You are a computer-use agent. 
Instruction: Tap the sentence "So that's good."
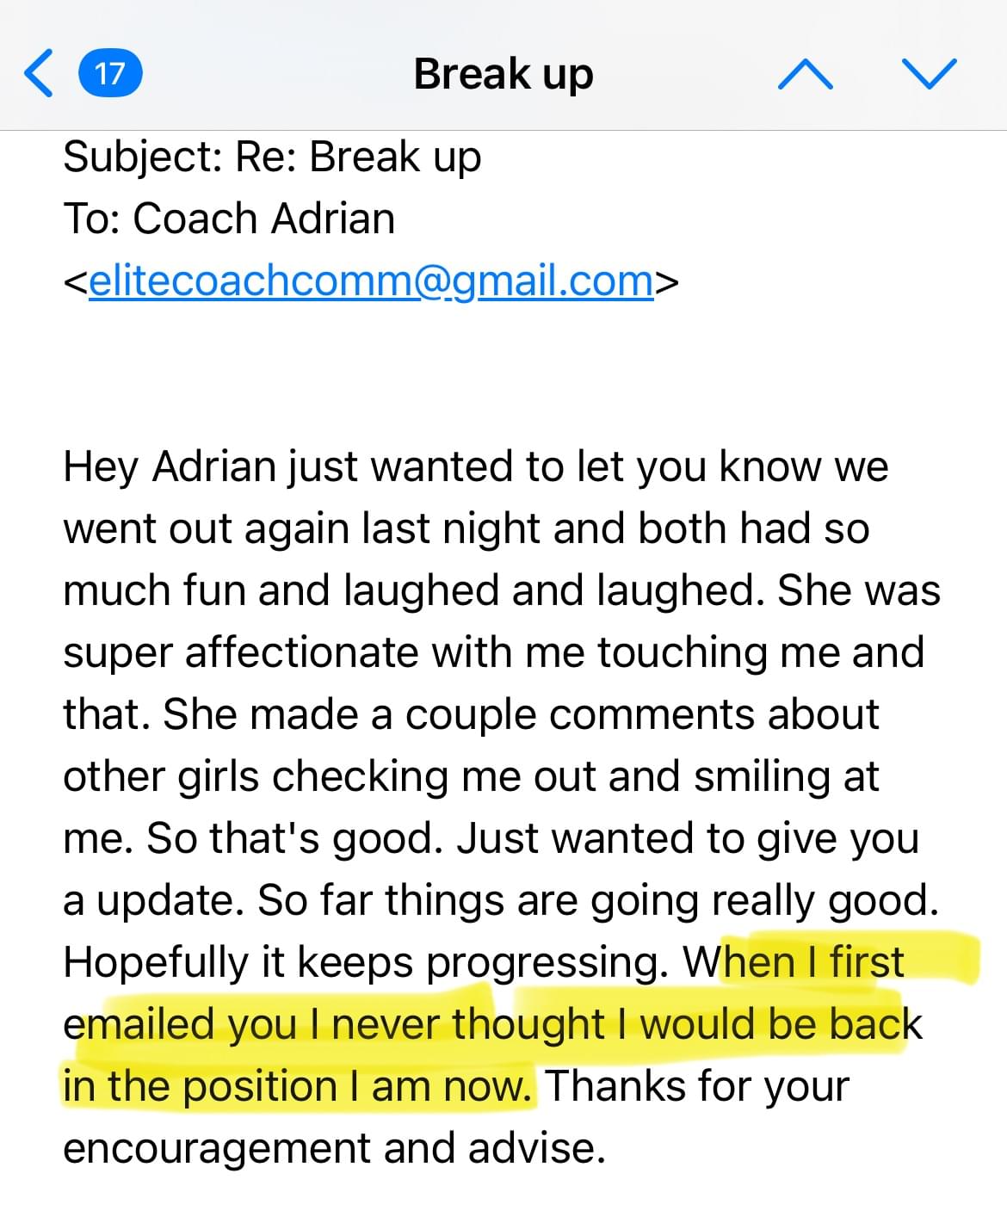coord(295,839)
